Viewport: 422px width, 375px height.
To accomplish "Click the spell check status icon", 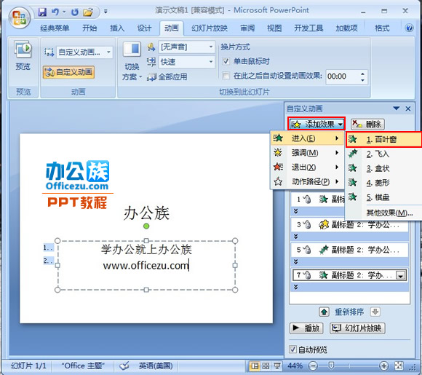I will [124, 366].
